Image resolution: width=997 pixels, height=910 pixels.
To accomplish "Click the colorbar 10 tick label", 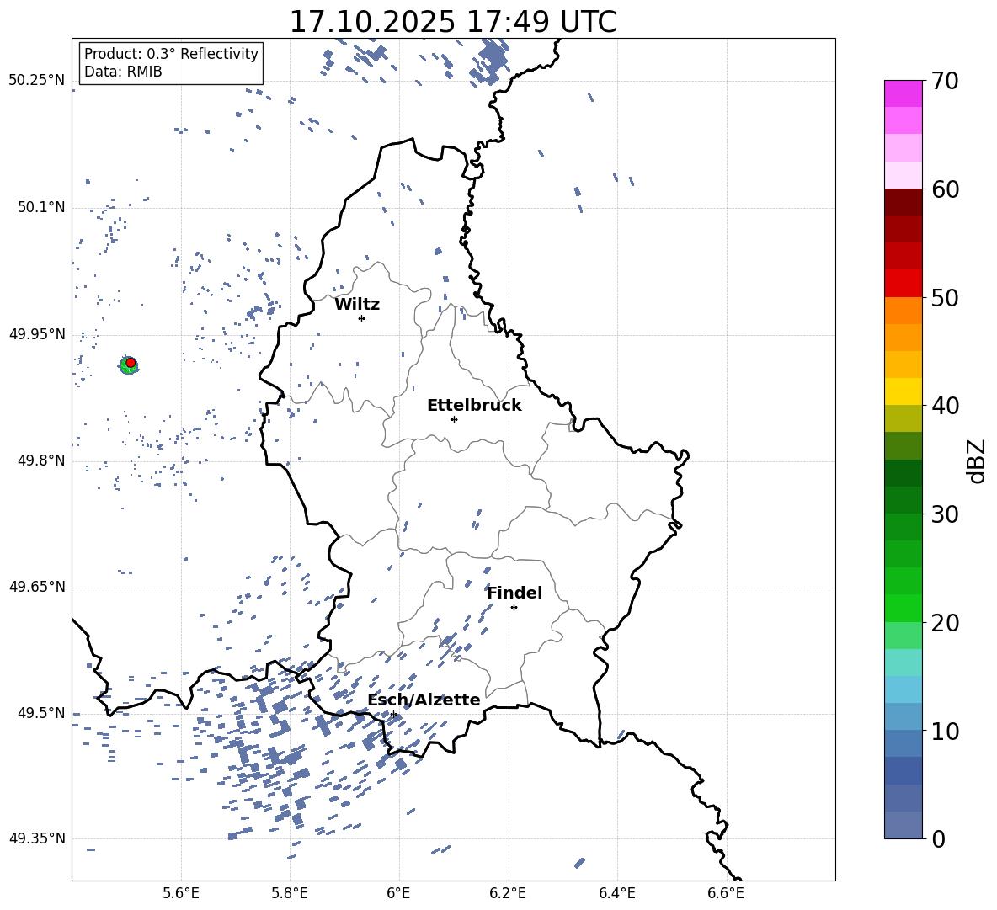I will click(x=944, y=731).
